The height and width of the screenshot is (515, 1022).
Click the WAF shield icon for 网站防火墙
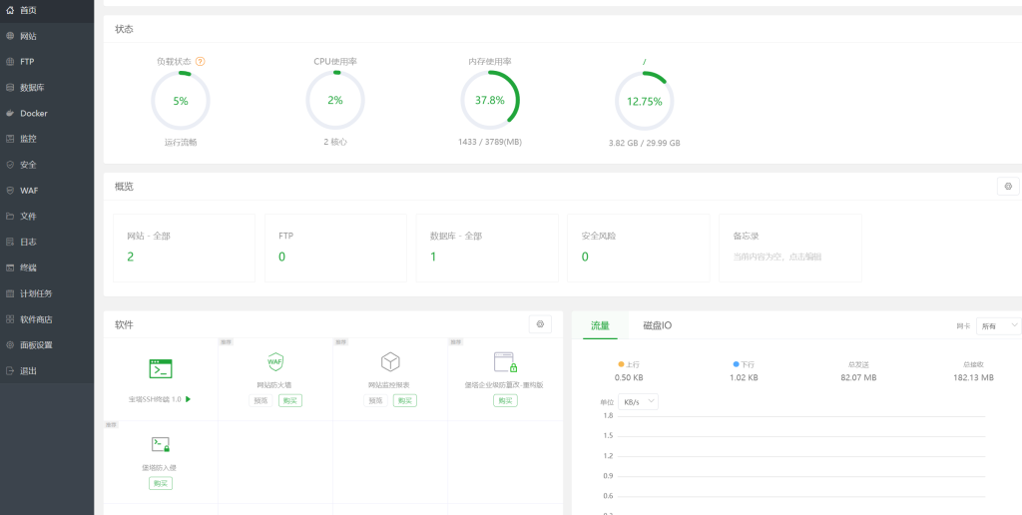point(275,361)
